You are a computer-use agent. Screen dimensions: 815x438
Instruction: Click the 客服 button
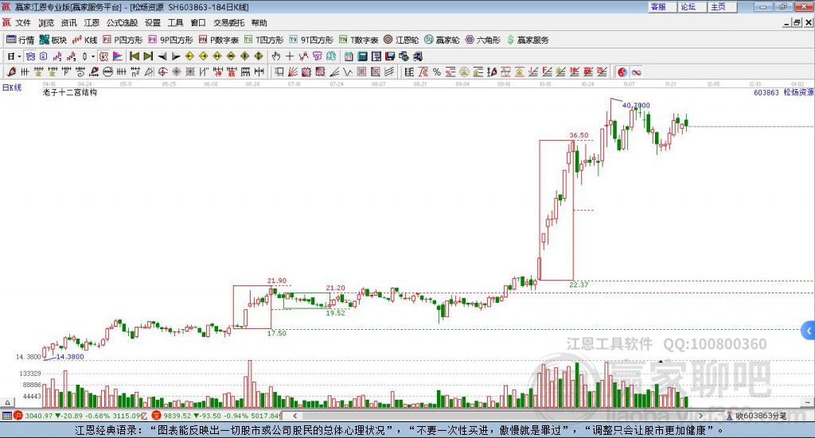[661, 6]
